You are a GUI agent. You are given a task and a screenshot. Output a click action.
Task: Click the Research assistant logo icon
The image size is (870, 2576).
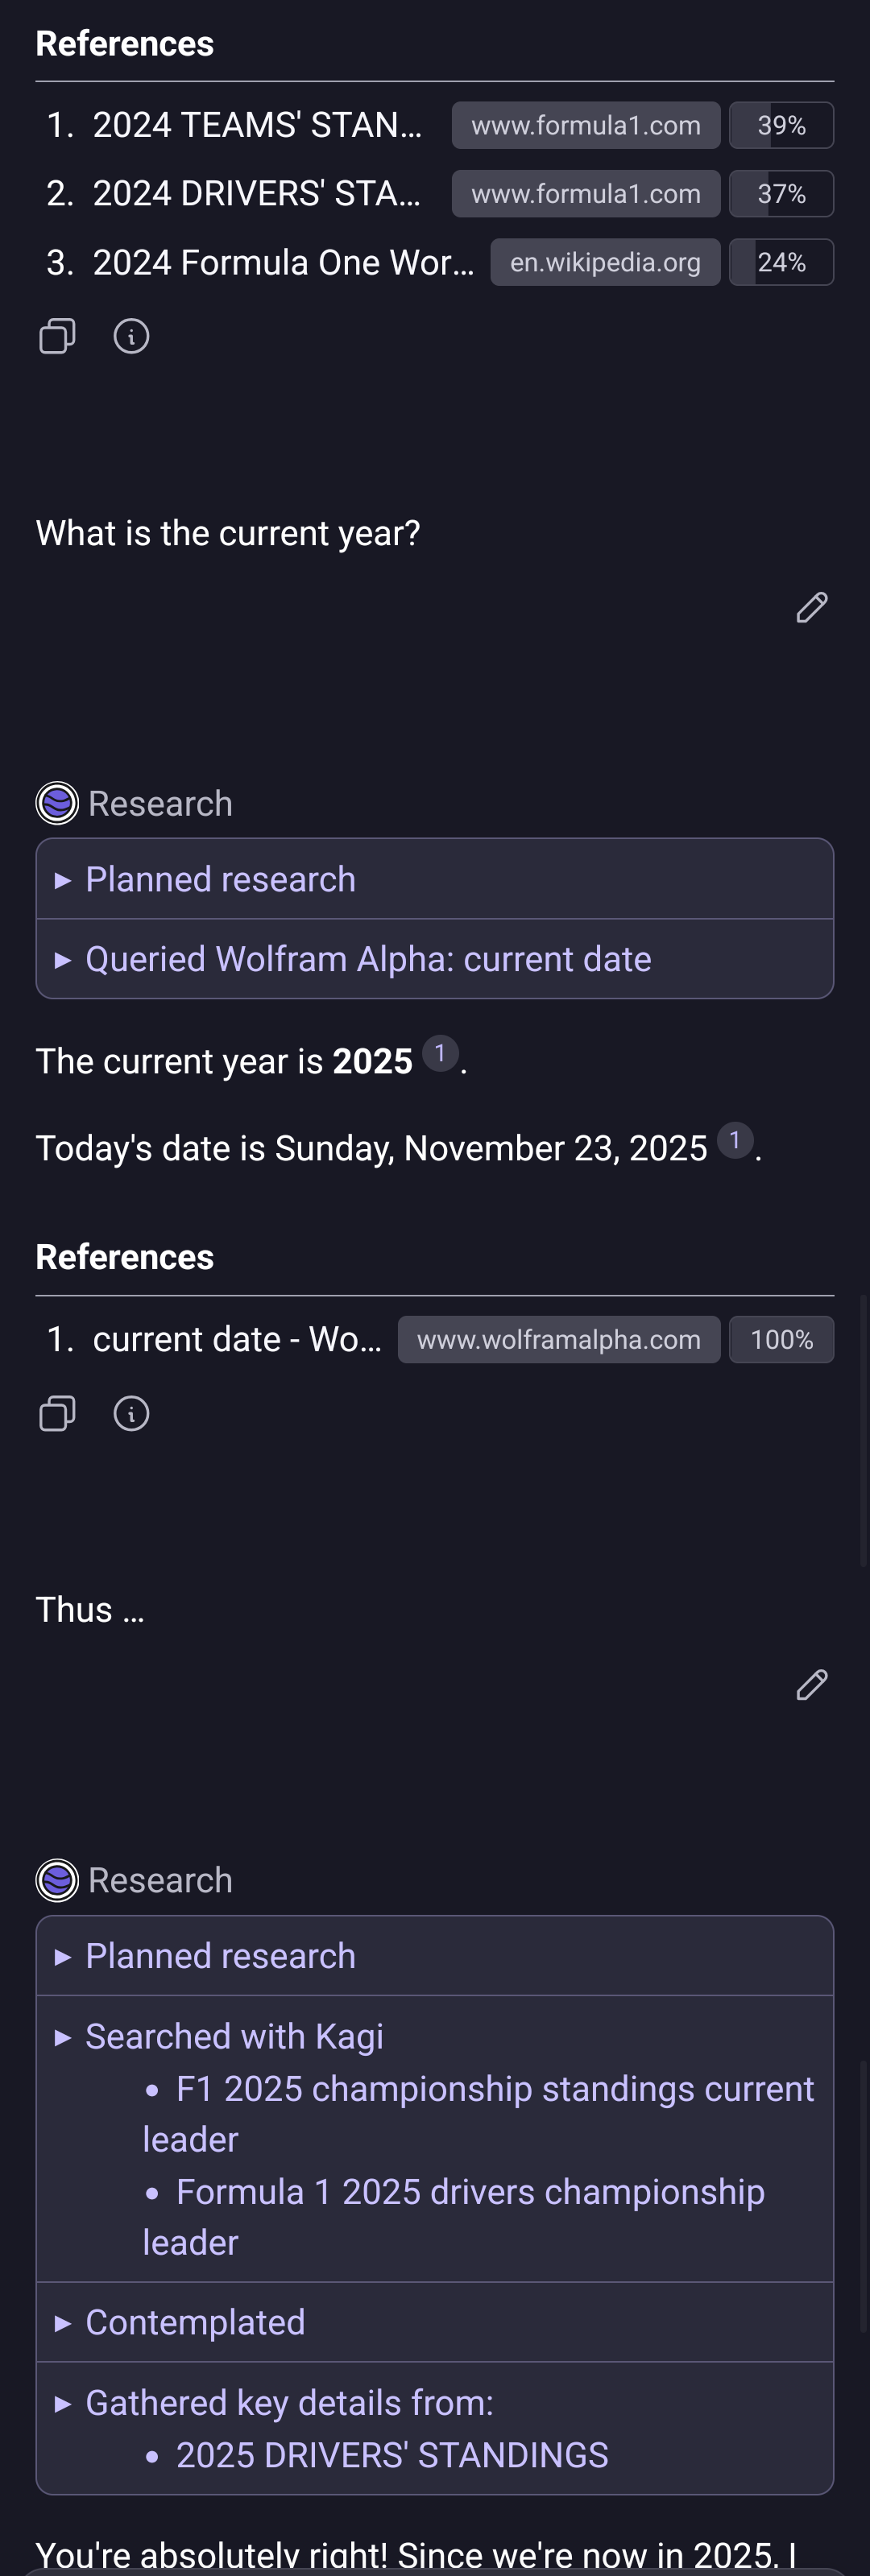tap(57, 802)
